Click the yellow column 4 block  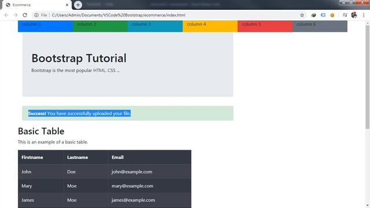click(x=210, y=26)
